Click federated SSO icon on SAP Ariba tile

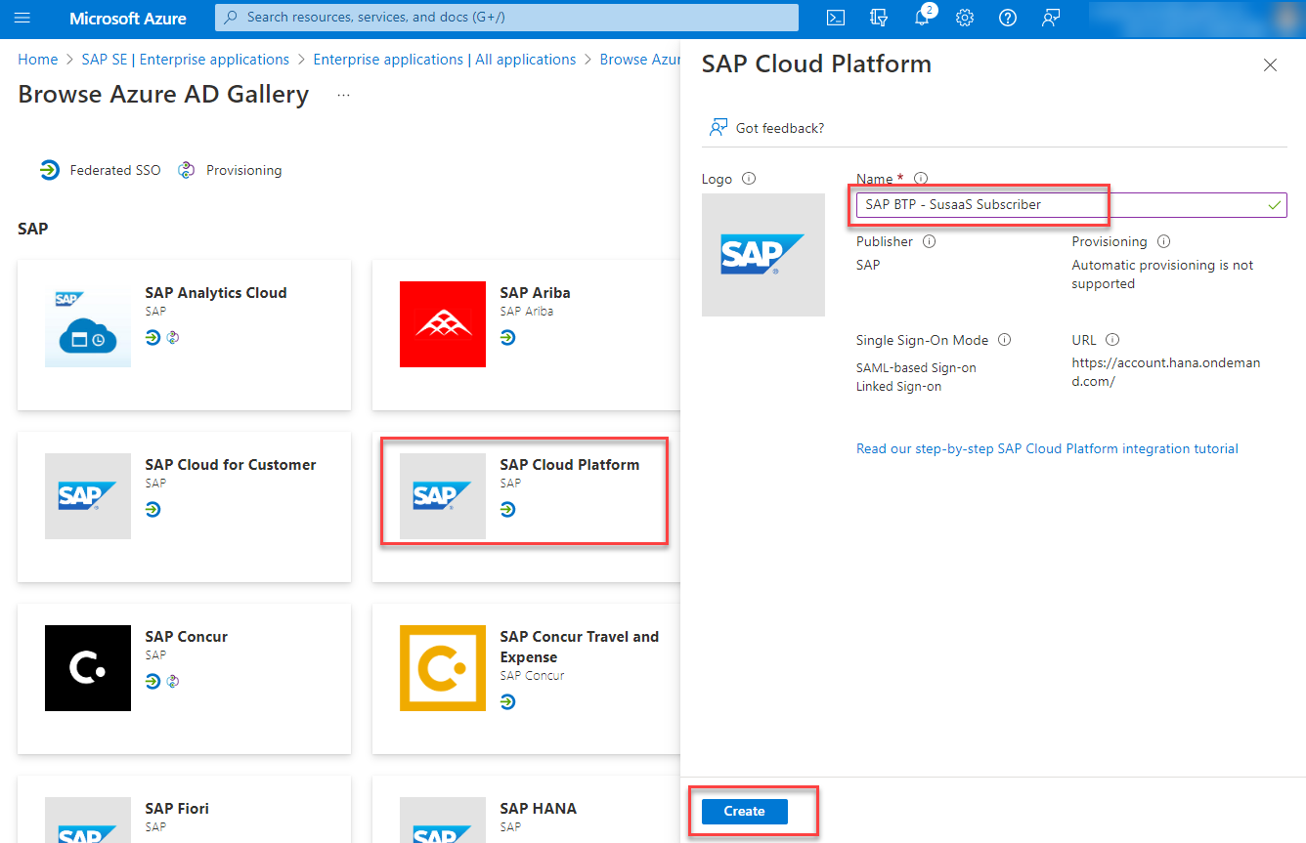tap(507, 338)
